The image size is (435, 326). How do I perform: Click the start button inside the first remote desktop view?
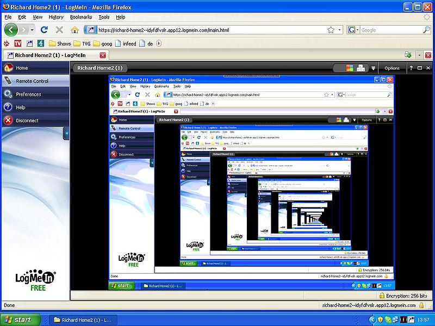pos(122,286)
